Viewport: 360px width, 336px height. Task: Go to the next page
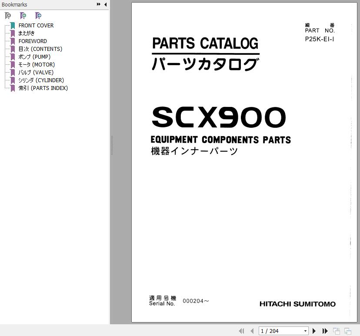(314, 331)
